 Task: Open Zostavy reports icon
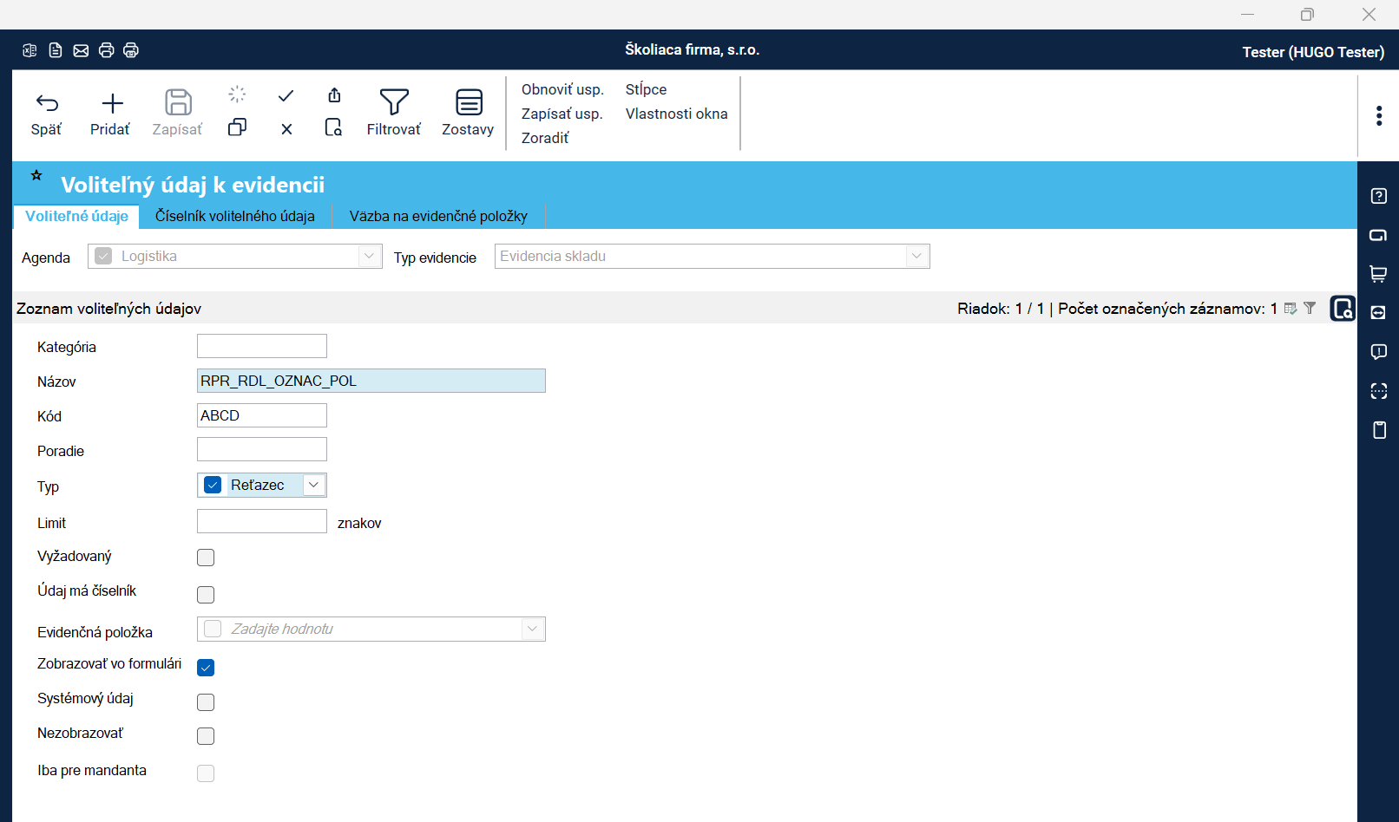(x=469, y=102)
